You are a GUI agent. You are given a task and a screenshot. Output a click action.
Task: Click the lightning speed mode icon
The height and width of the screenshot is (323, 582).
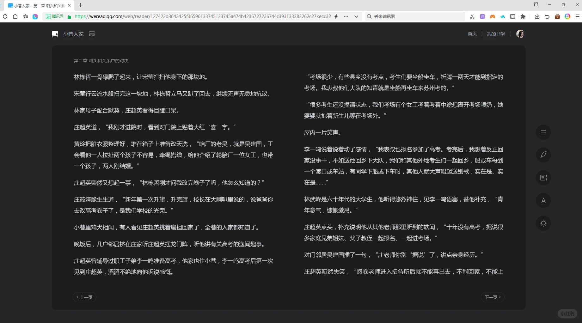[x=336, y=16]
